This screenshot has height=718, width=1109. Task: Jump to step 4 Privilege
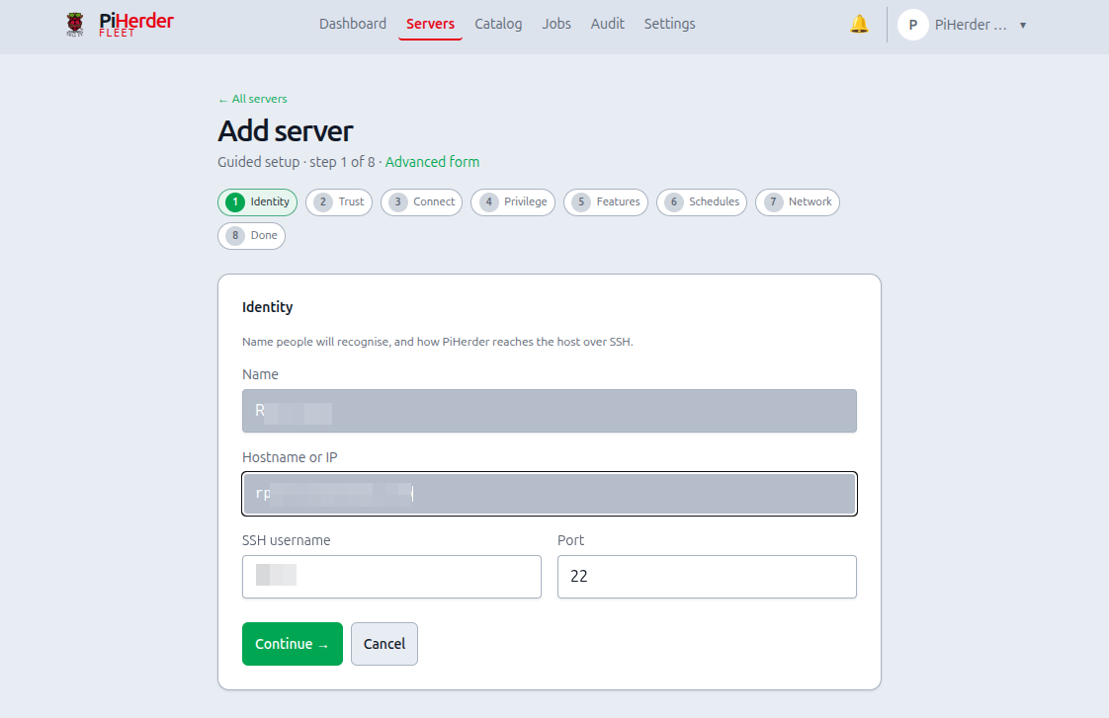tap(513, 202)
